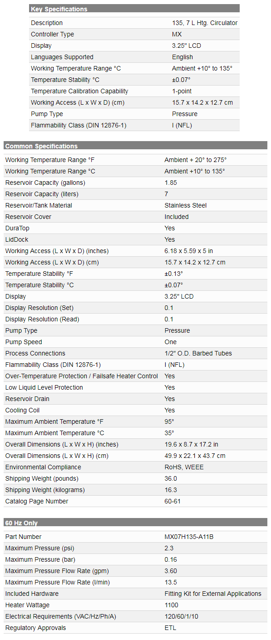
Task: Click the Controller Type row label
Action: click(x=52, y=34)
